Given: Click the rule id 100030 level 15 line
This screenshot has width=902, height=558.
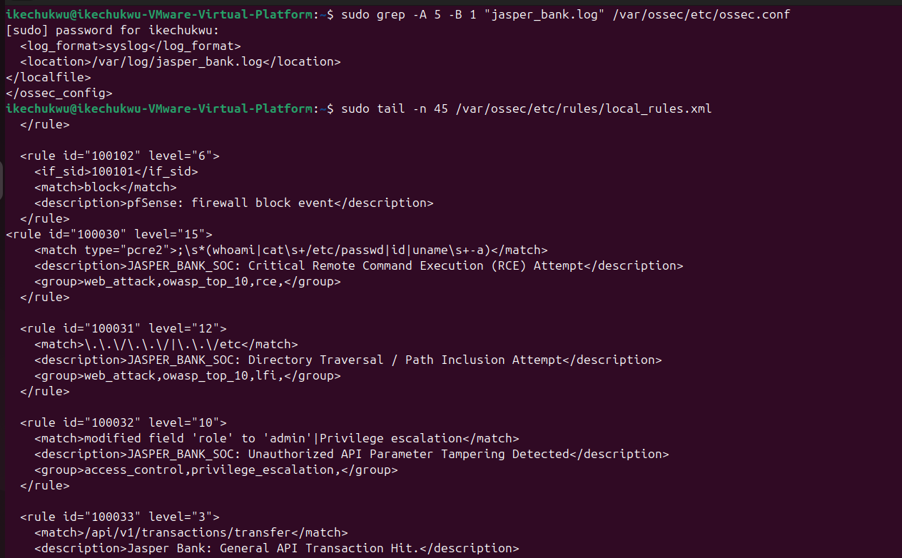Looking at the screenshot, I should click(109, 234).
